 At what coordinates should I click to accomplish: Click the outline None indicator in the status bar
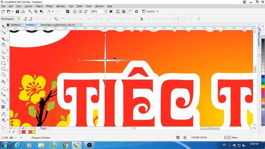[231, 138]
